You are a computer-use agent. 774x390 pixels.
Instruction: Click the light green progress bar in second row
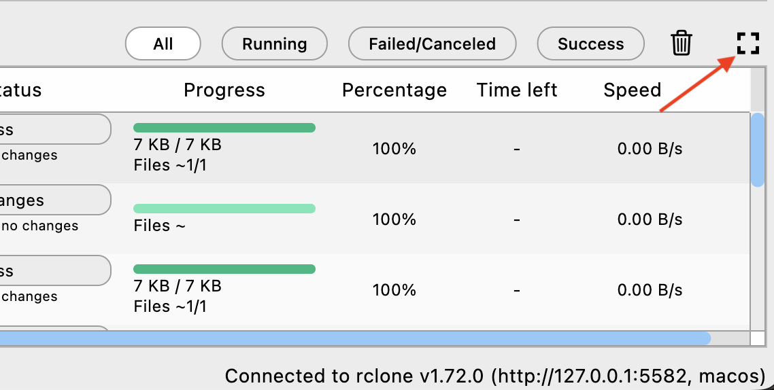224,209
